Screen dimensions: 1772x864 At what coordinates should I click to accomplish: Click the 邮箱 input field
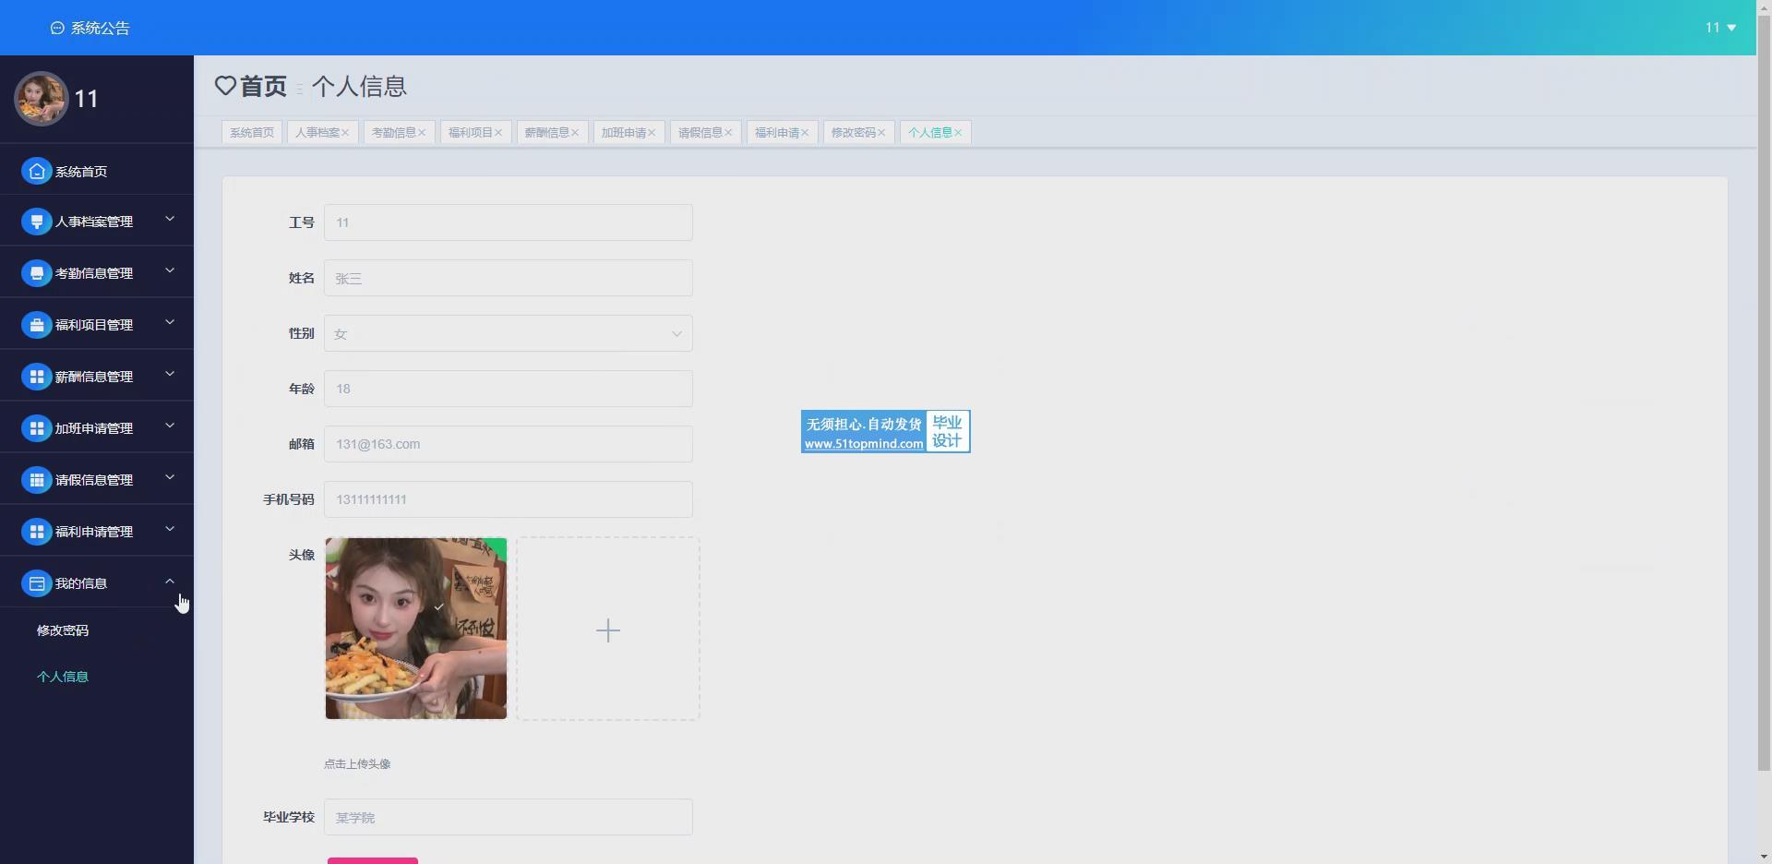point(509,444)
